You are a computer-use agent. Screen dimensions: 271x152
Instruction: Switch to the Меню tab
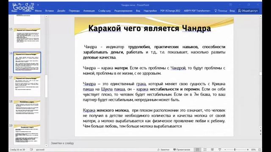pos(38,11)
